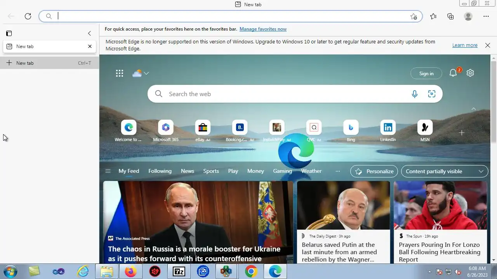Click the Search the web field
497x279 pixels.
point(287,94)
